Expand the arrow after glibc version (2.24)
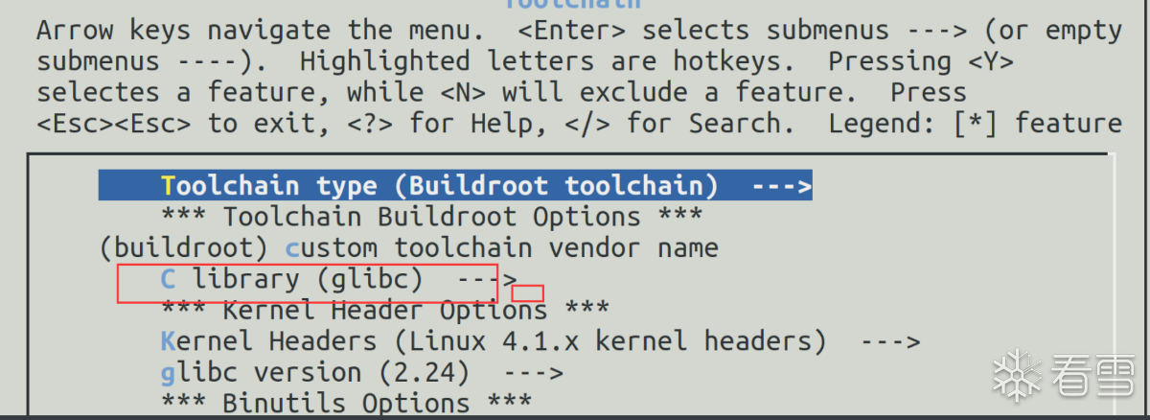Screen dimensions: 1150x420 pos(532,372)
